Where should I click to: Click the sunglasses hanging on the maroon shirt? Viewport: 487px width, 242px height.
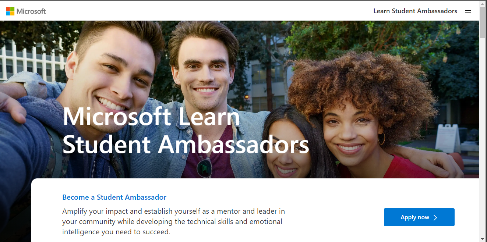[204, 167]
